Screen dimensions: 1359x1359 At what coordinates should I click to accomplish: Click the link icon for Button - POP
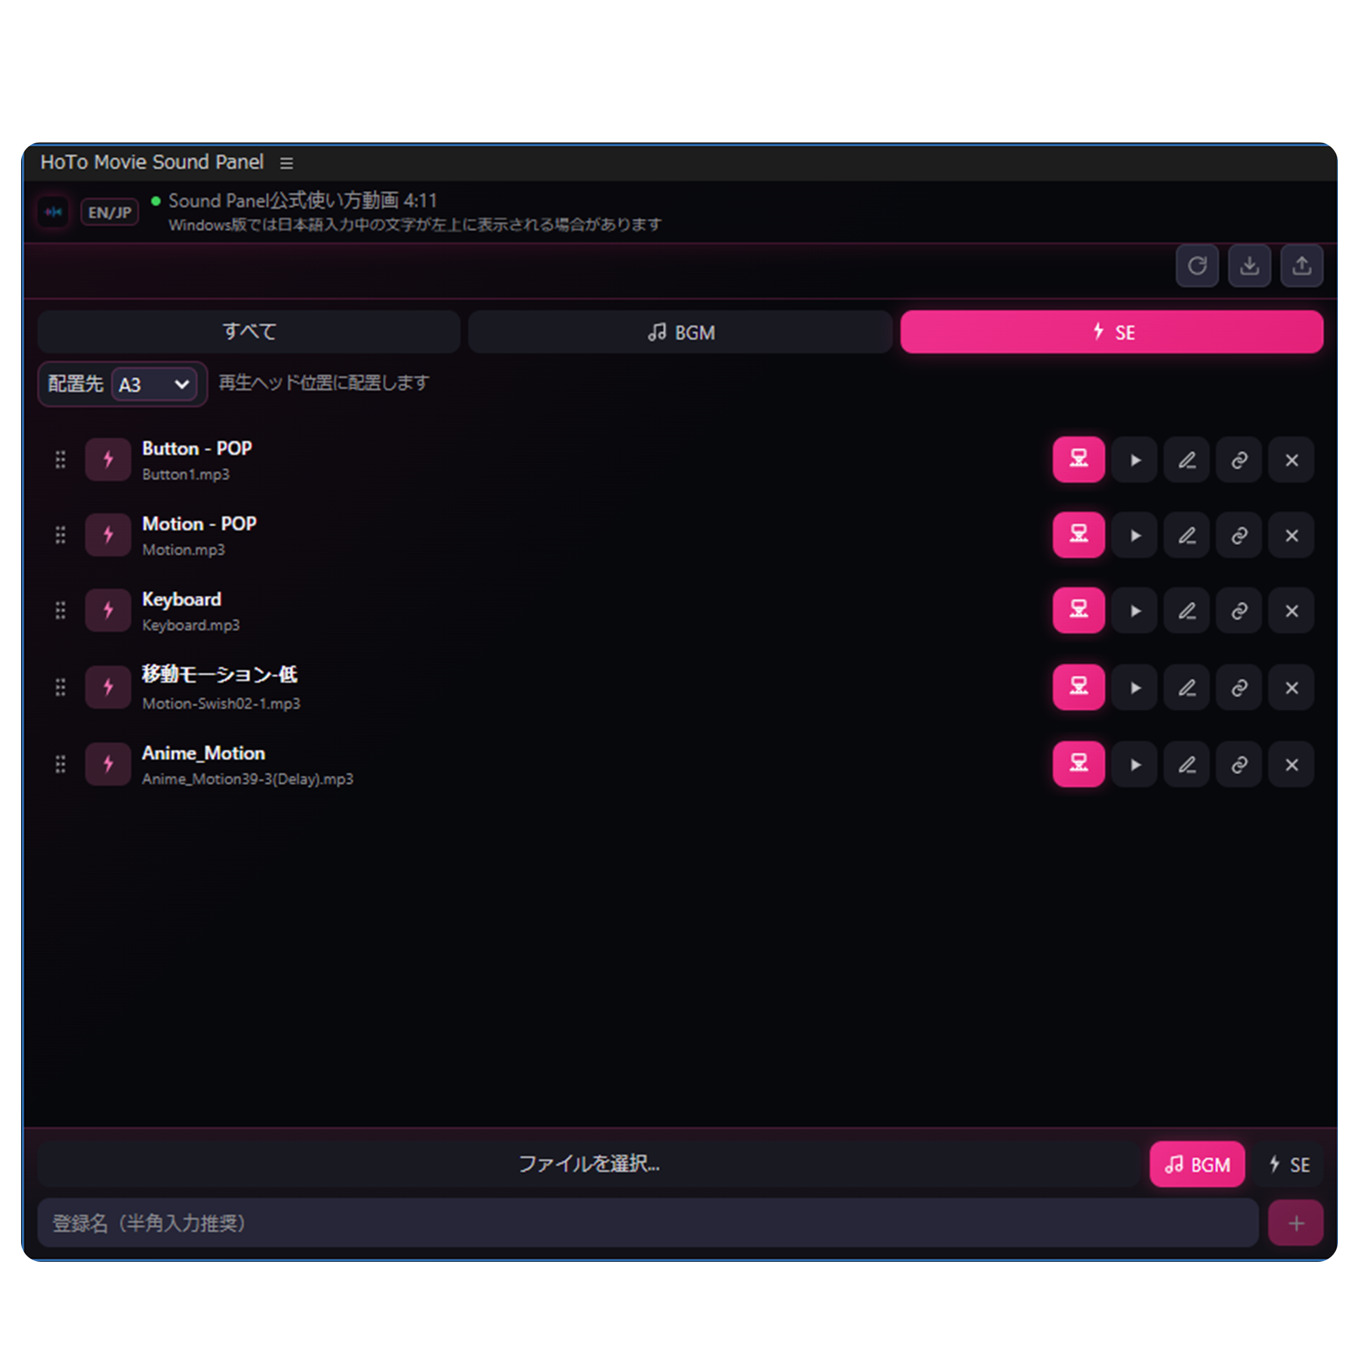1239,460
